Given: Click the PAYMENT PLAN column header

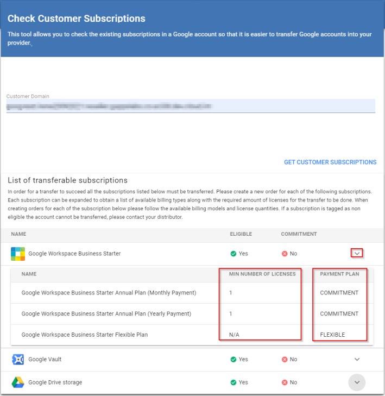Looking at the screenshot, I should pos(339,274).
